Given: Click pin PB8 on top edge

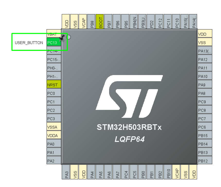Looking at the screenshot, I should (92, 21).
